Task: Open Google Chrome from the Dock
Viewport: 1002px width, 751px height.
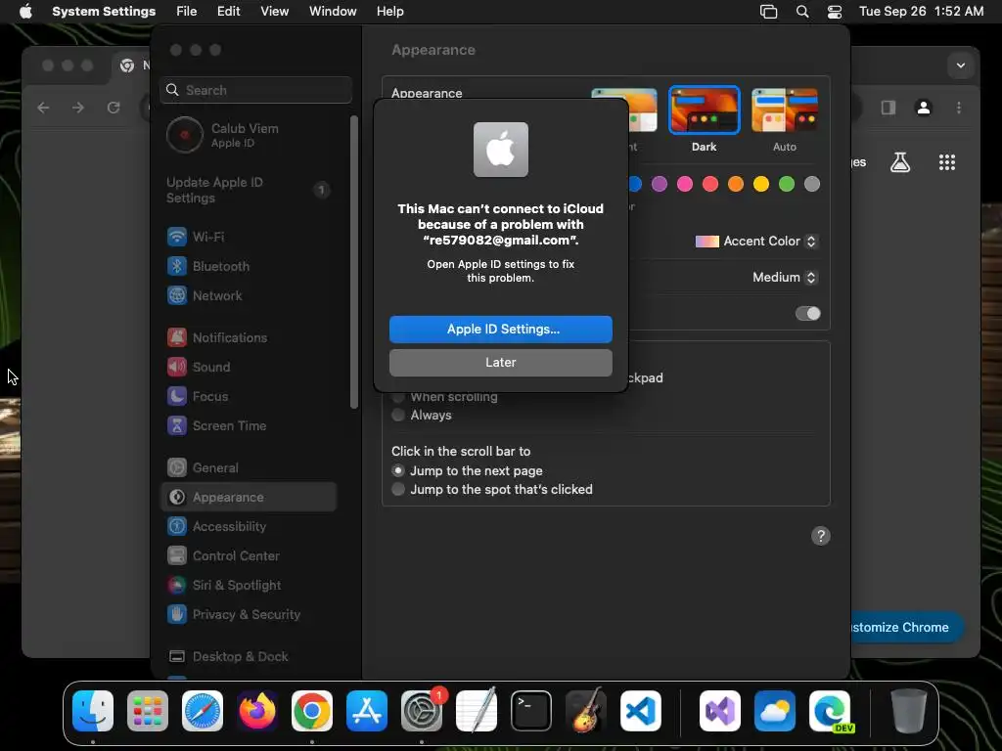Action: pos(312,711)
